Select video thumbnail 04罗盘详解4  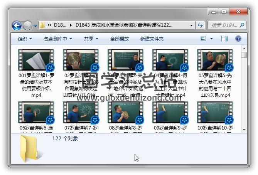[x=170, y=60]
